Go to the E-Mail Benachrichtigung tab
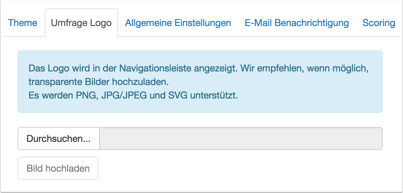The image size is (403, 193). pyautogui.click(x=297, y=23)
